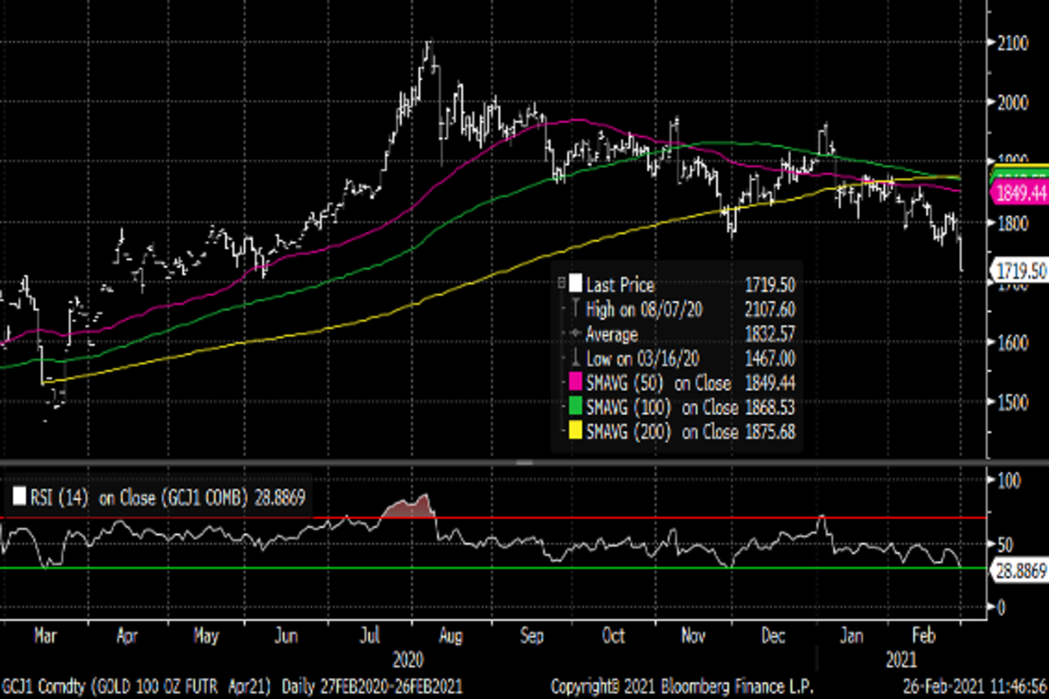The height and width of the screenshot is (699, 1049).
Task: Click the High on 08/07/20 marker icon
Action: [575, 308]
